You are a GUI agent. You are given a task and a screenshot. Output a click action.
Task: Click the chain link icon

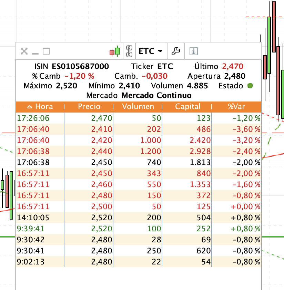click(x=129, y=51)
